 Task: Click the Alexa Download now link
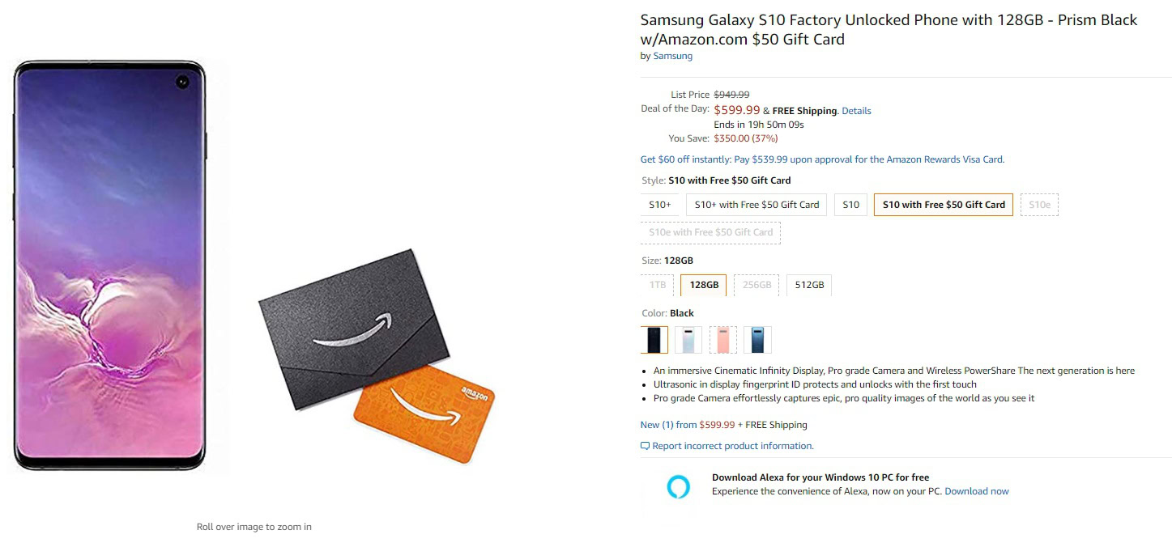pyautogui.click(x=976, y=491)
